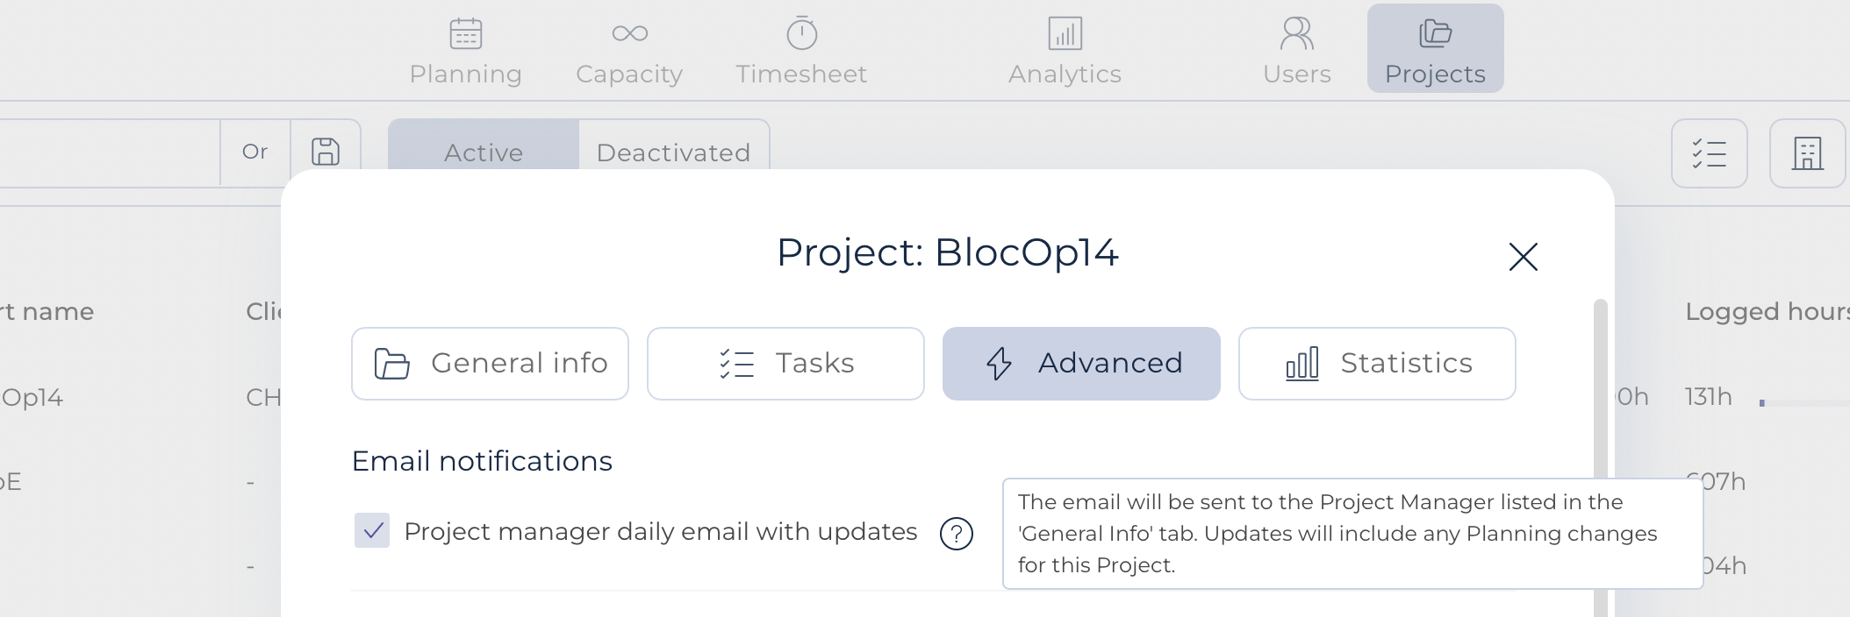The image size is (1850, 617).
Task: Click the building clients icon button
Action: pyautogui.click(x=1807, y=153)
